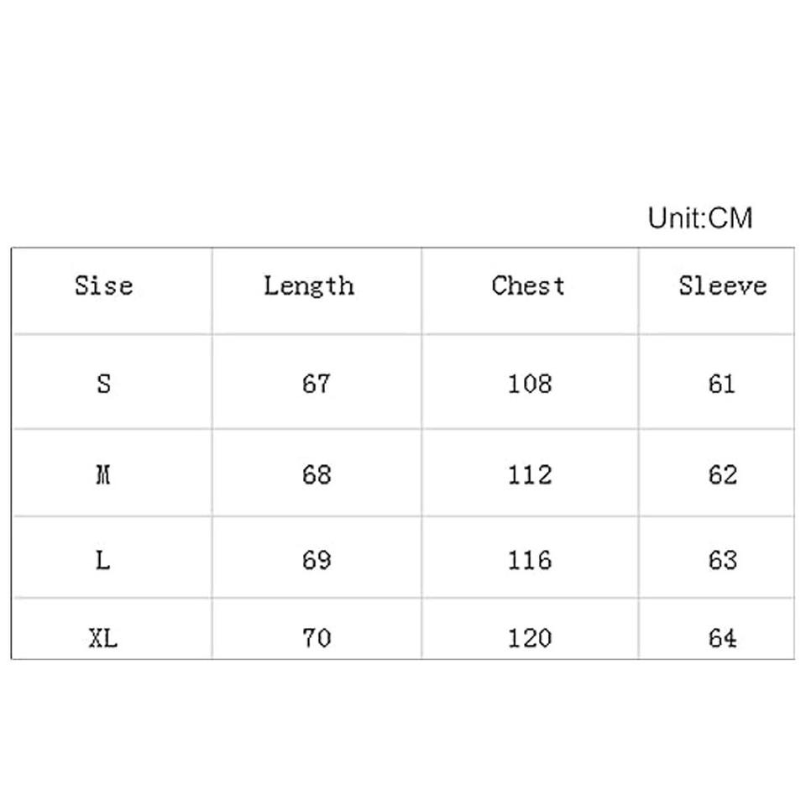Click the Length column header

pos(309,286)
